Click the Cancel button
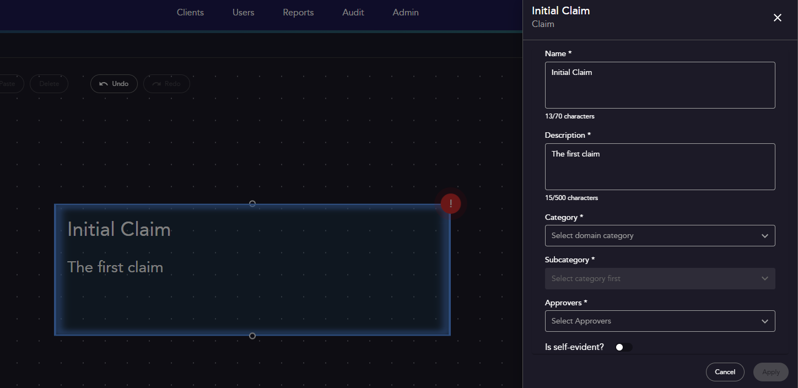The image size is (798, 388). [725, 372]
